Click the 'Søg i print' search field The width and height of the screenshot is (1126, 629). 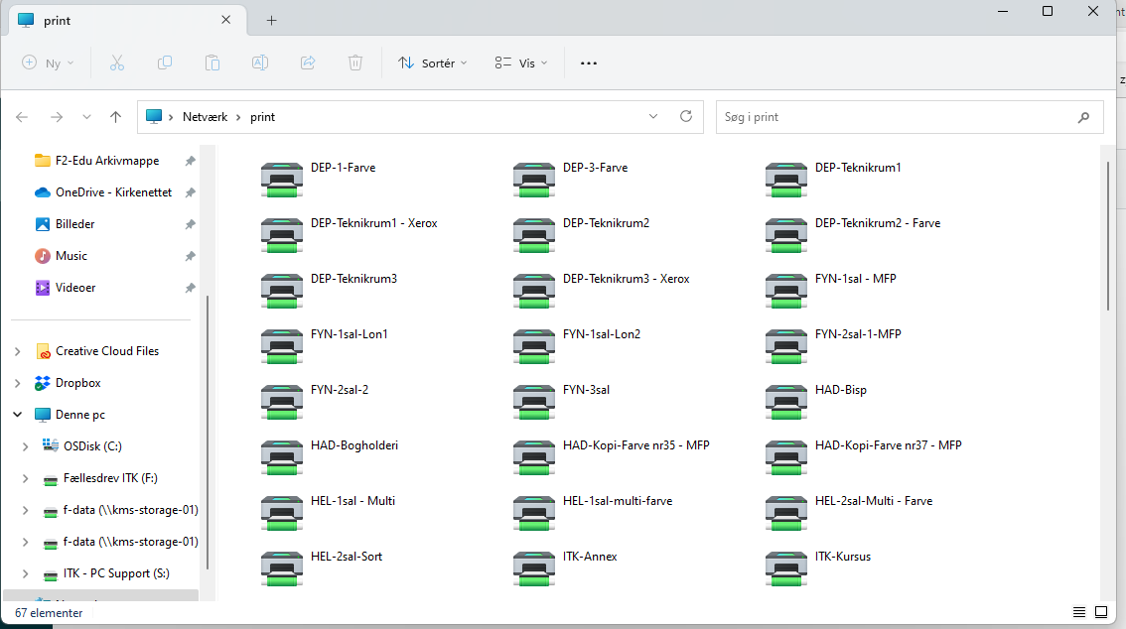(x=910, y=117)
